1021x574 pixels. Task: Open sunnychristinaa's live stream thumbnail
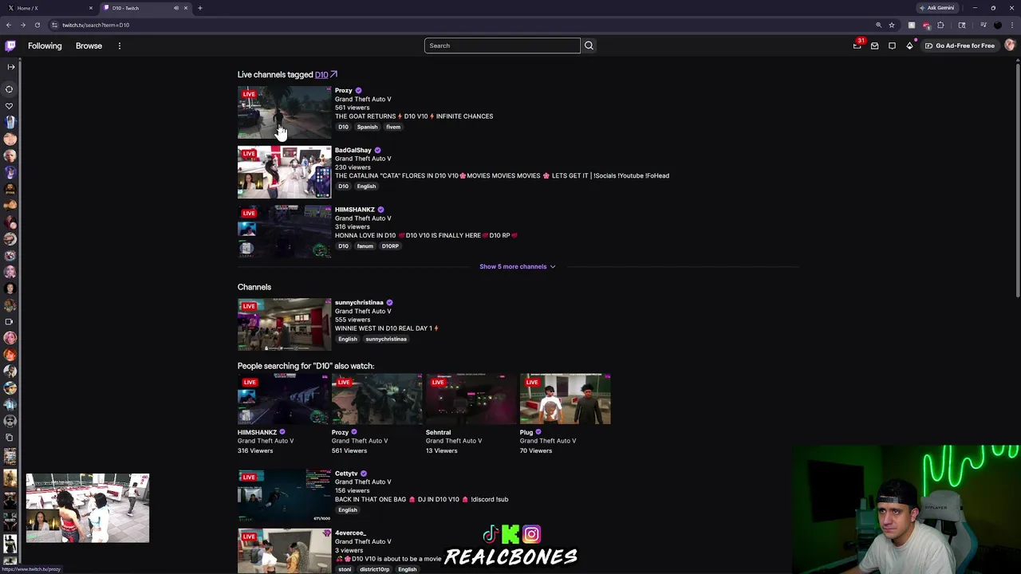(x=284, y=324)
